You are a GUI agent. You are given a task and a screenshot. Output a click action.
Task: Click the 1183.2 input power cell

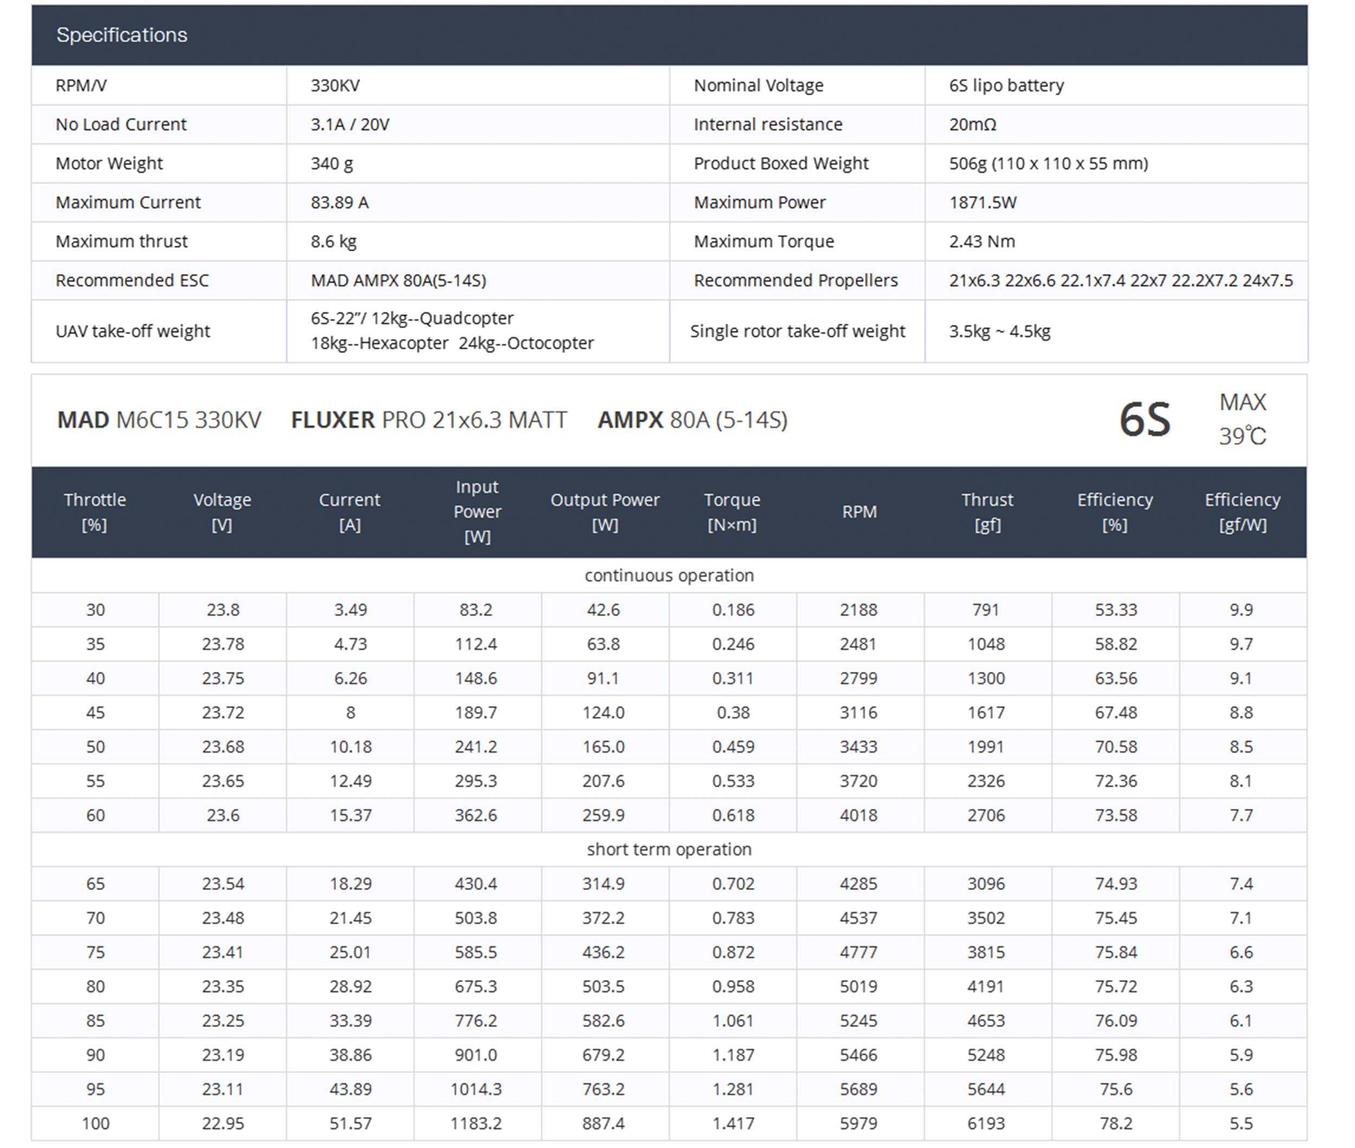pyautogui.click(x=476, y=1123)
